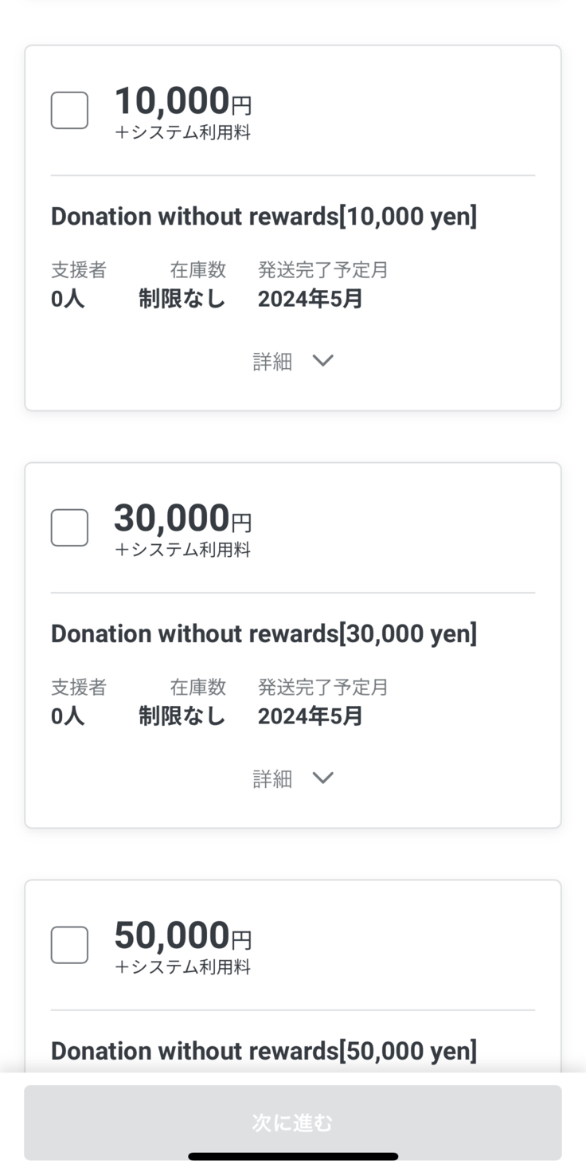586x1172 pixels.
Task: Tap +システム利用料 note under 50,000円
Action: (x=182, y=967)
